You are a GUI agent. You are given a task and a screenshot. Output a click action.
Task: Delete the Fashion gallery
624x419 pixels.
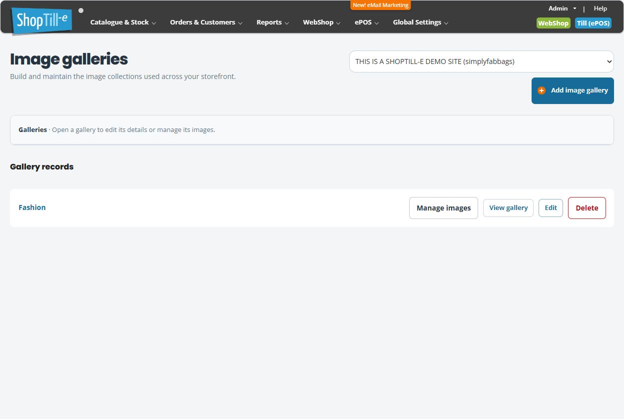[587, 208]
